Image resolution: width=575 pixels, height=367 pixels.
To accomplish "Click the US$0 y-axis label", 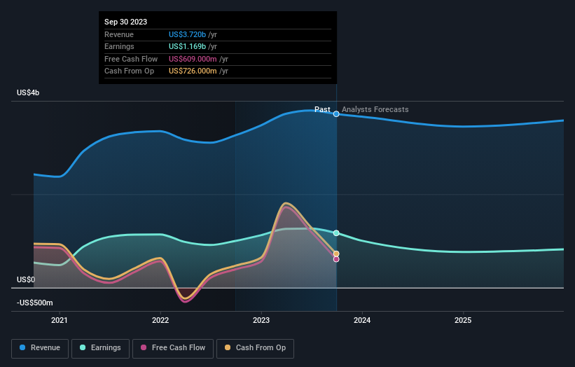I will tap(26, 279).
